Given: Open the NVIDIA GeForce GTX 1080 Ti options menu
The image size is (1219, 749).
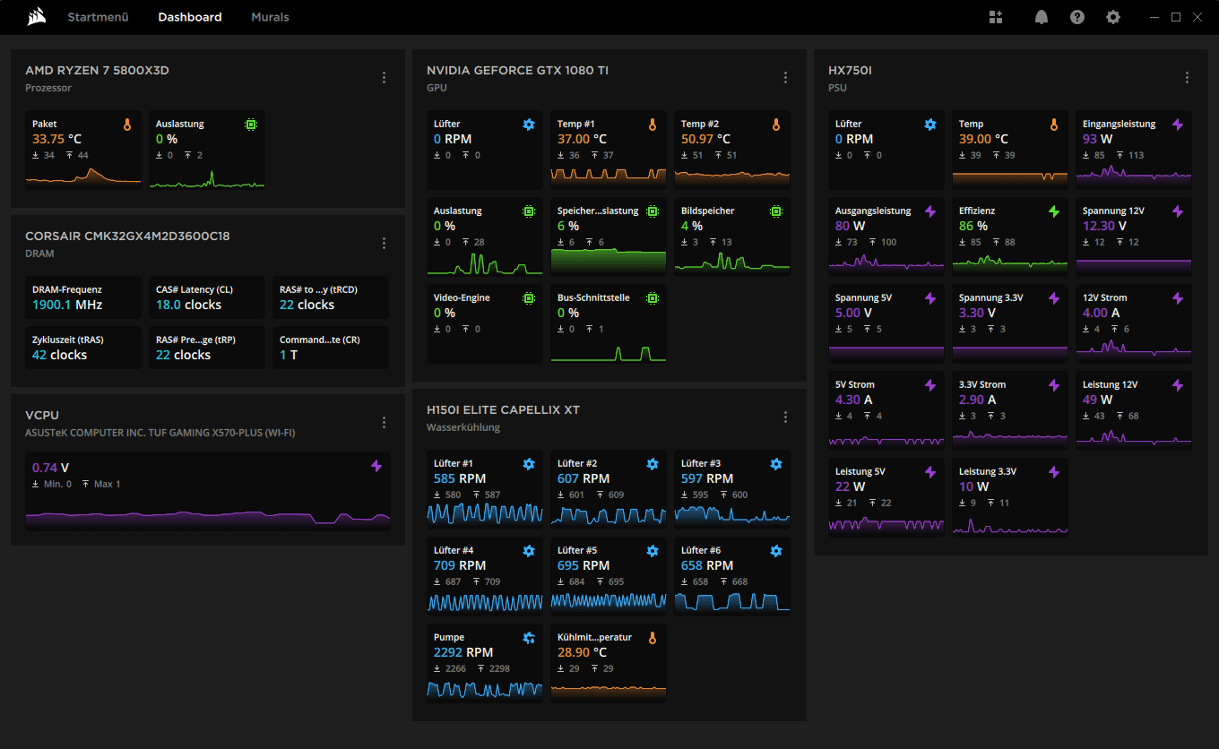Looking at the screenshot, I should coord(785,78).
